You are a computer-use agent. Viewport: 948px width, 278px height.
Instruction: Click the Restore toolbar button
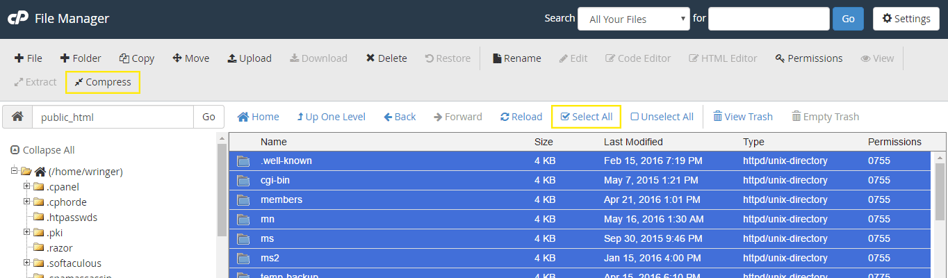pyautogui.click(x=448, y=58)
